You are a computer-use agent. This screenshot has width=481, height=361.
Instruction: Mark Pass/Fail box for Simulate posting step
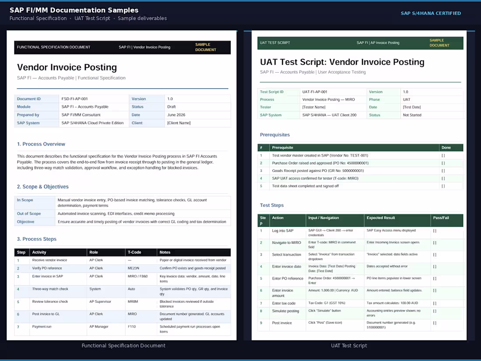pyautogui.click(x=435, y=311)
